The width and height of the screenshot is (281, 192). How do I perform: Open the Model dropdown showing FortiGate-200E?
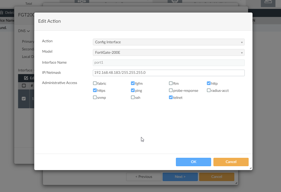(168, 52)
